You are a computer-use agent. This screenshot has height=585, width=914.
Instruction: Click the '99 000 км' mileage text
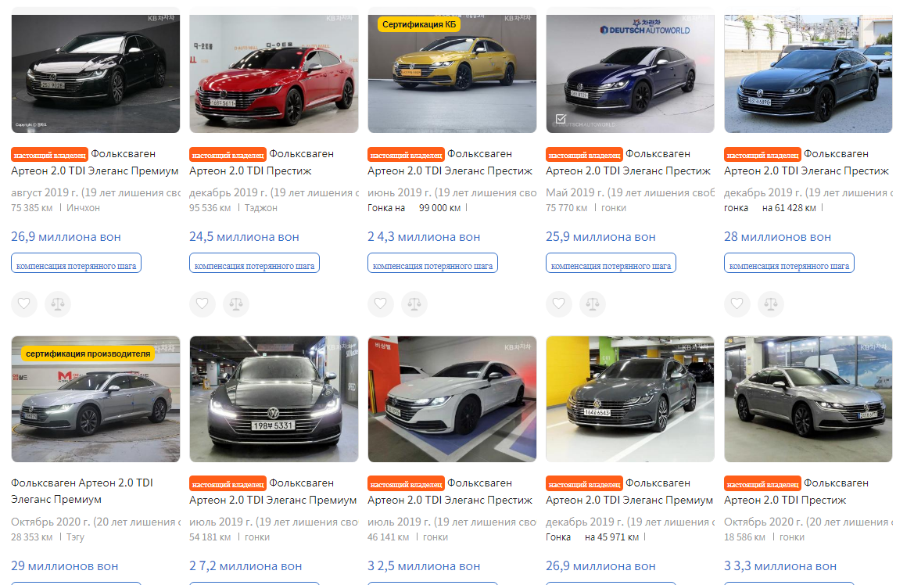click(439, 207)
